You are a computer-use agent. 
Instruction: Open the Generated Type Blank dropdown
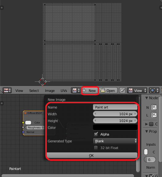click(x=115, y=141)
